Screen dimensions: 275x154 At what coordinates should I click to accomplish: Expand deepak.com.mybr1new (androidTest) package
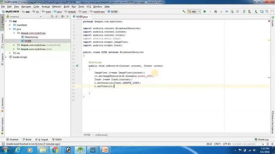coord(14,45)
